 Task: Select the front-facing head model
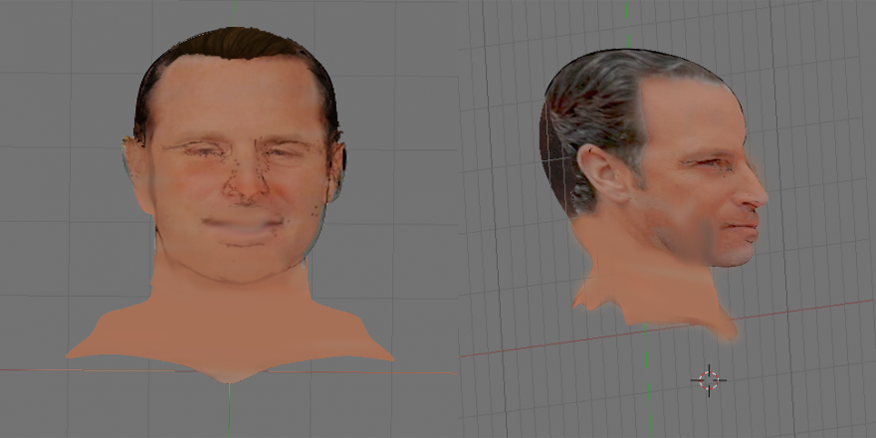pyautogui.click(x=230, y=204)
